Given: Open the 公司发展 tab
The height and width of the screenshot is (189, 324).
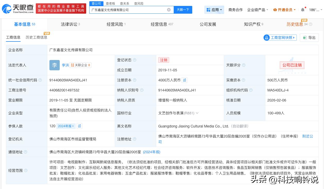Looking at the screenshot, I should tap(208, 24).
